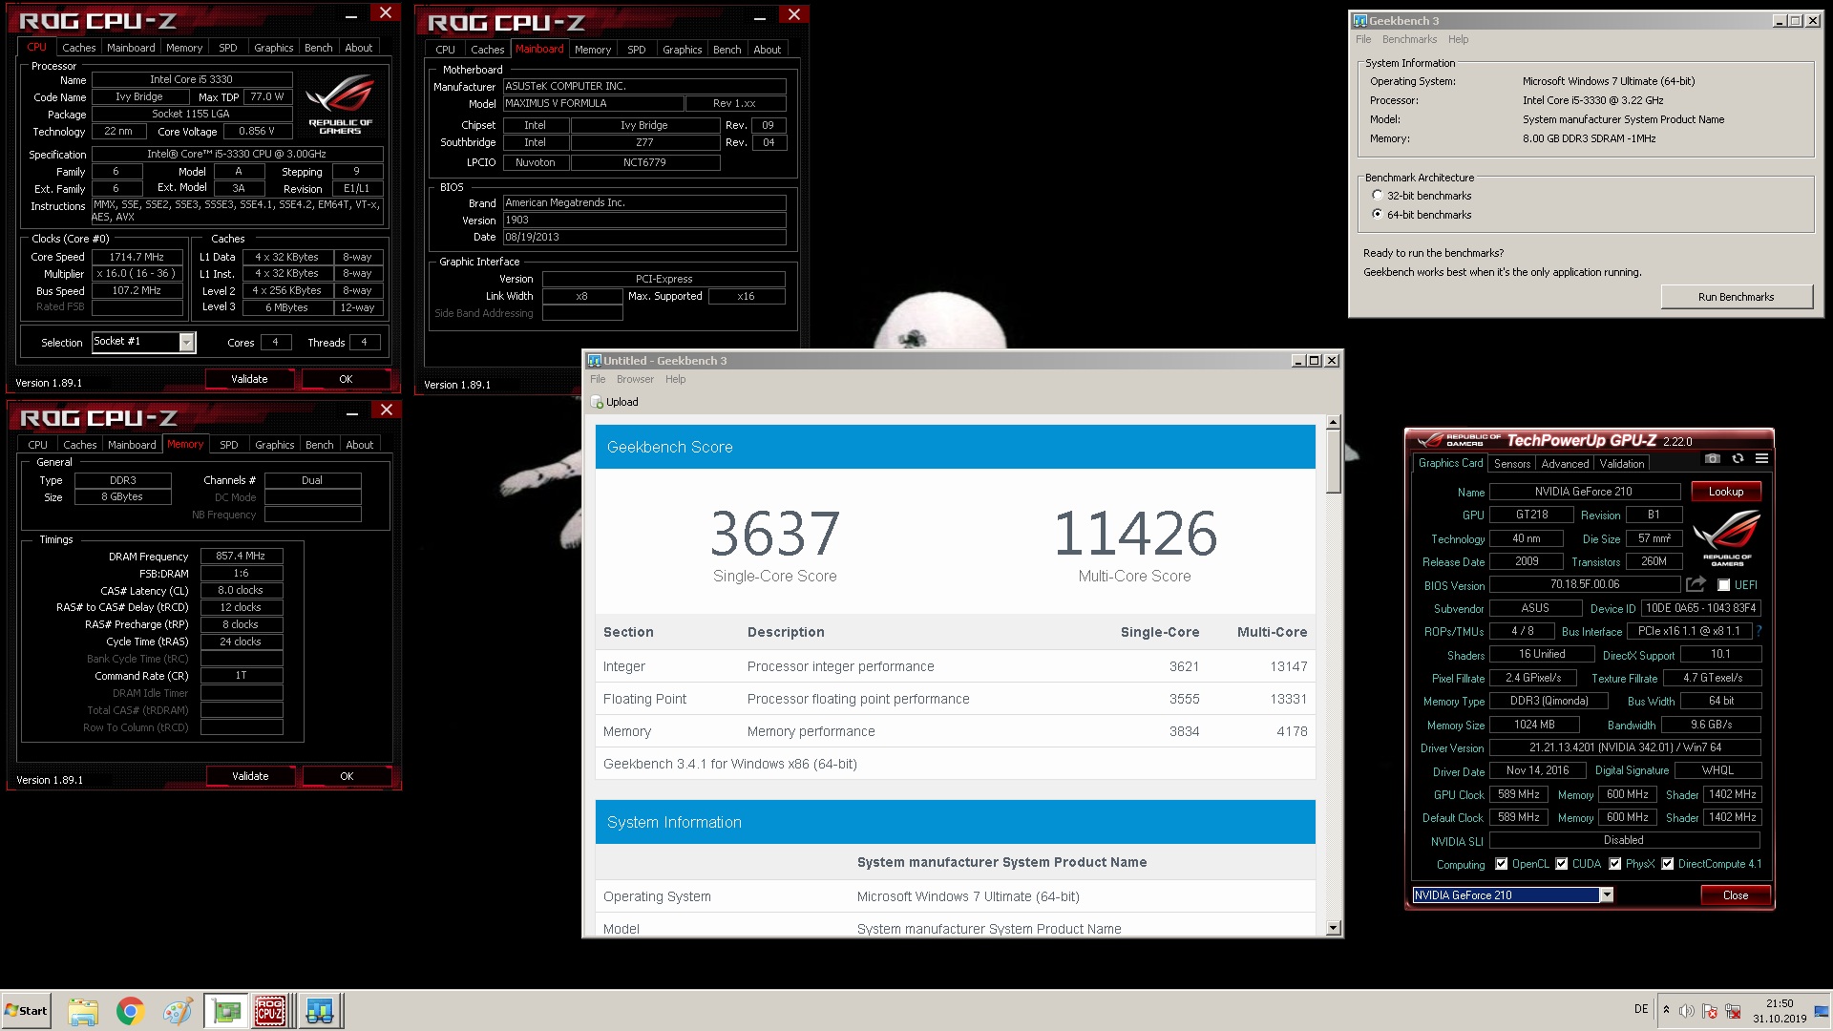
Task: Open the GPU-Z hamburger menu
Action: pos(1761,459)
